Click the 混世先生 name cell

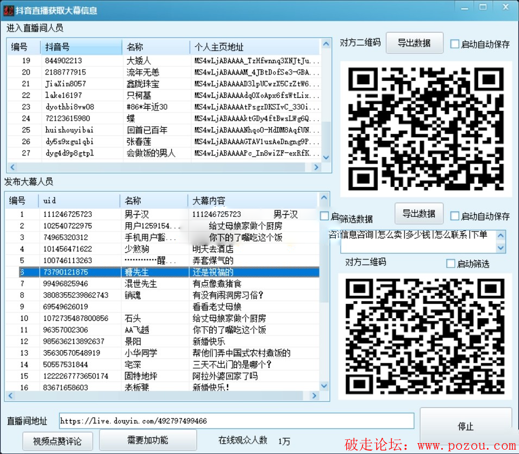[x=141, y=284]
